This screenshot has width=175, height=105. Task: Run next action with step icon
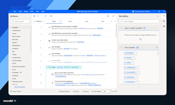pyautogui.click(x=46, y=16)
